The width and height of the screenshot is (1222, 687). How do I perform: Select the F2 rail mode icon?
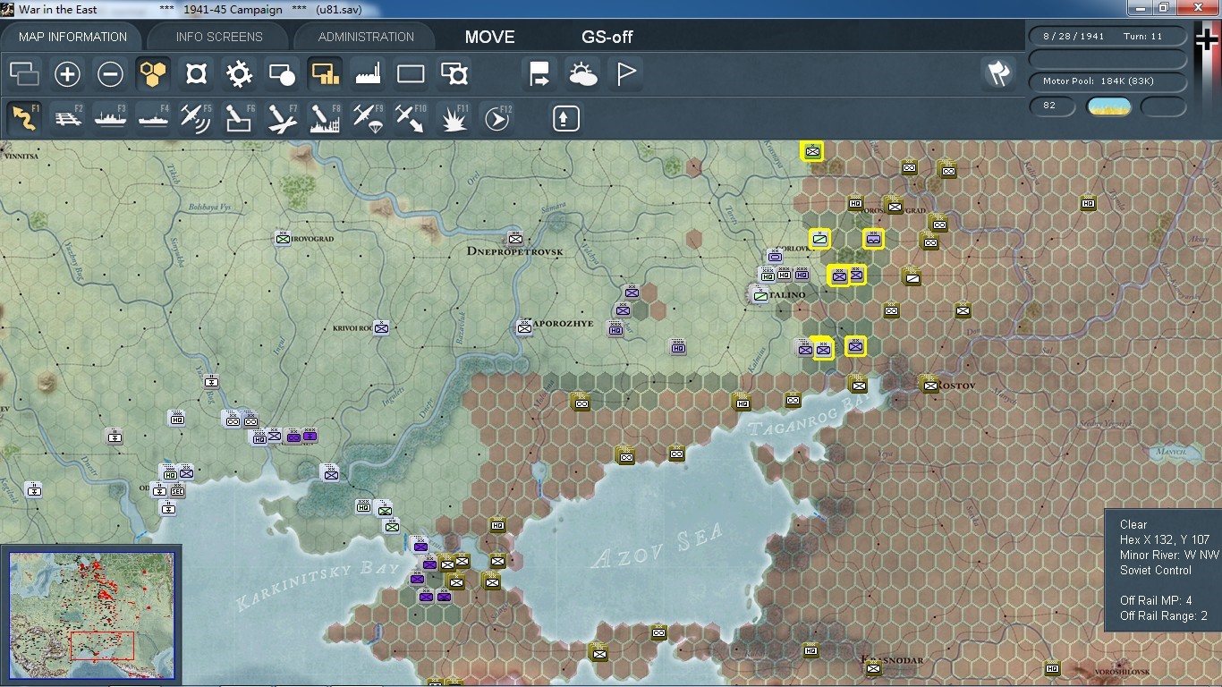coord(67,118)
